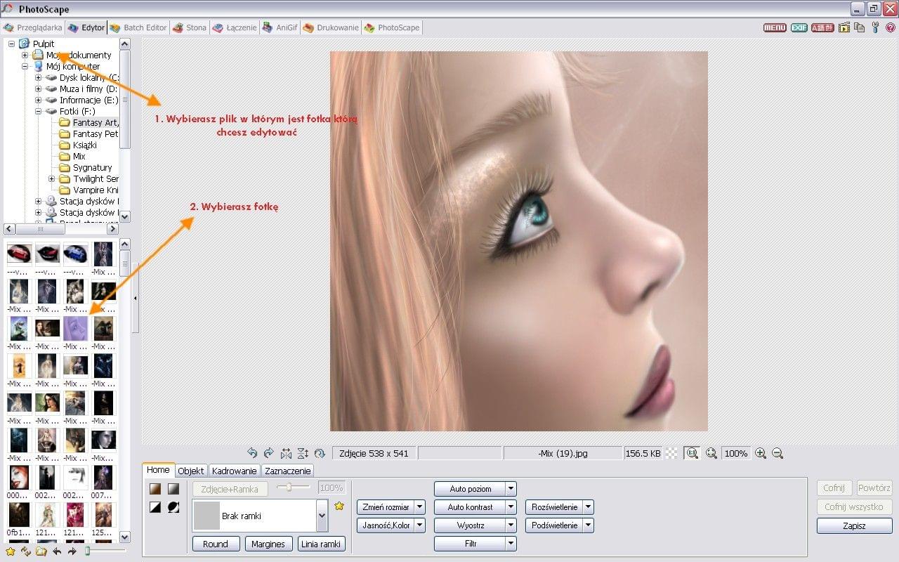Switch to the Łączenie tab
The image size is (899, 562).
(235, 27)
